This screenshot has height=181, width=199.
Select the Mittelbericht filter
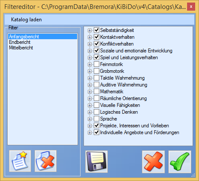click(x=21, y=48)
